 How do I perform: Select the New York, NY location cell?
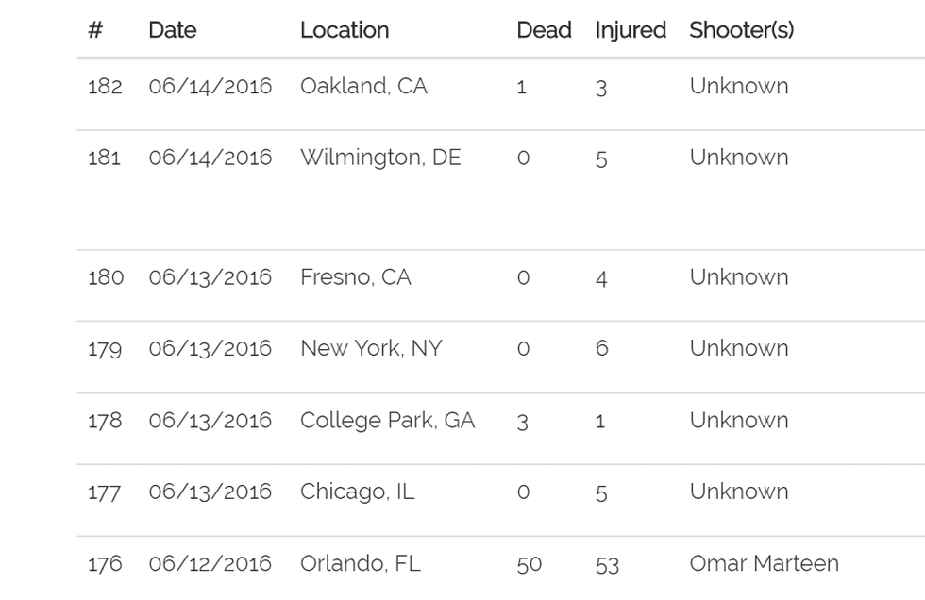tap(371, 348)
